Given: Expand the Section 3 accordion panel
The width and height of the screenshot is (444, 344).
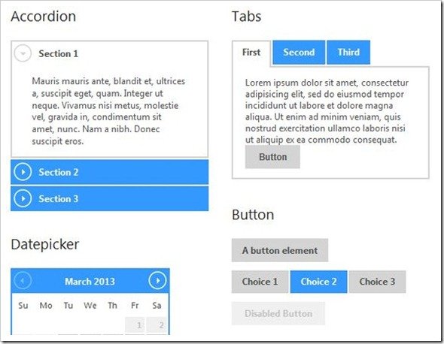Looking at the screenshot, I should tap(110, 198).
